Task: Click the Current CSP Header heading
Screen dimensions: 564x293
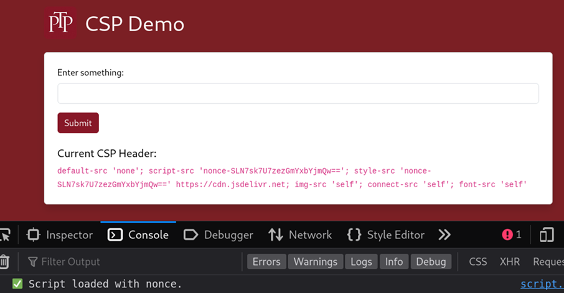Action: click(107, 154)
